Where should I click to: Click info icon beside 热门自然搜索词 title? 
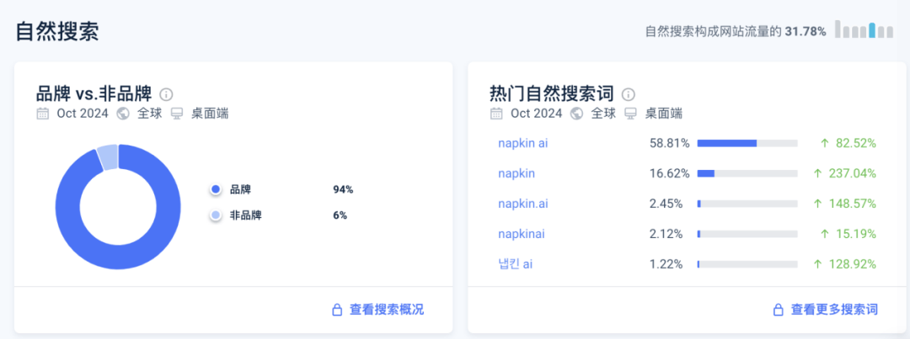click(x=629, y=94)
